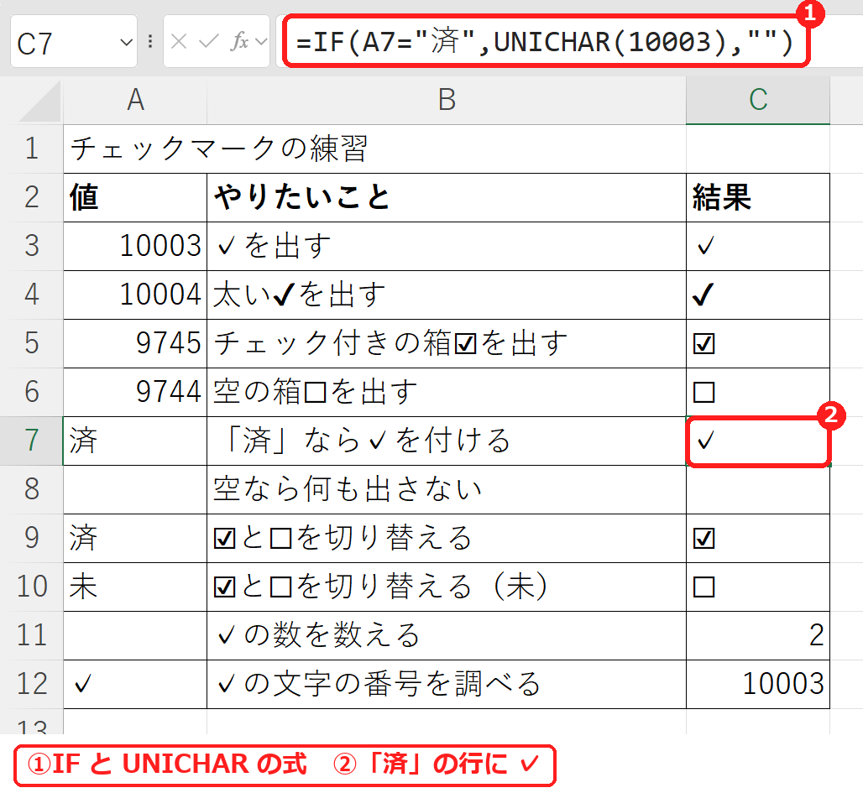
Task: Select cell A10 containing 未
Action: click(135, 587)
